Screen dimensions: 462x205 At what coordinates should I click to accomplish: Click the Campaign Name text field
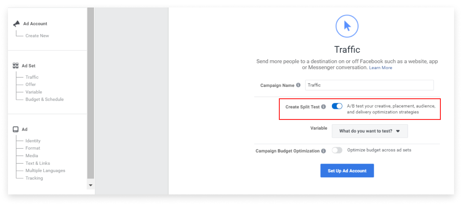coord(369,85)
